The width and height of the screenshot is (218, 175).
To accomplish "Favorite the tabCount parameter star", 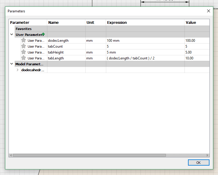I will pyautogui.click(x=24, y=46).
